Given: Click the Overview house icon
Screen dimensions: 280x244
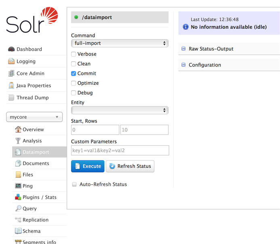Looking at the screenshot, I should 18,129.
